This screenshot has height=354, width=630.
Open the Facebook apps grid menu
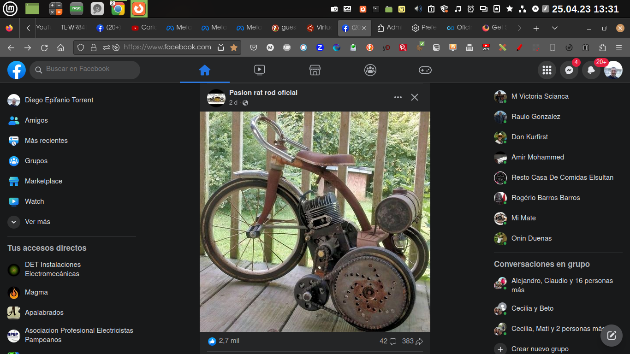pyautogui.click(x=547, y=70)
